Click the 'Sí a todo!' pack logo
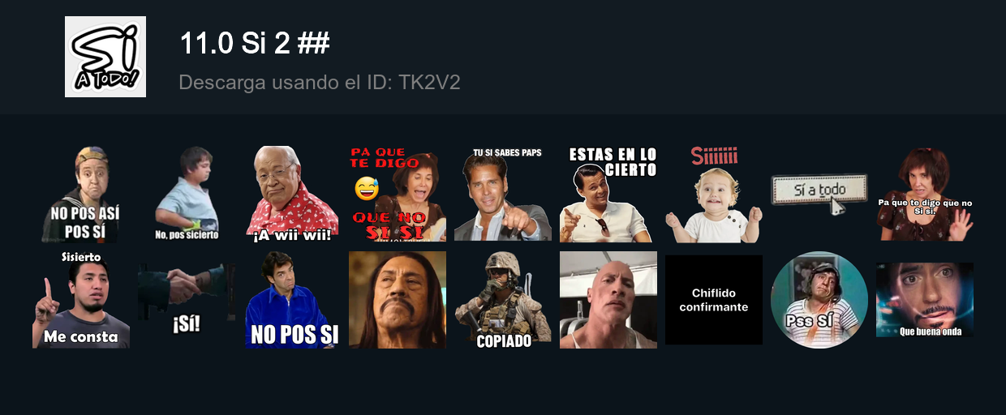The width and height of the screenshot is (1006, 415). [x=105, y=57]
